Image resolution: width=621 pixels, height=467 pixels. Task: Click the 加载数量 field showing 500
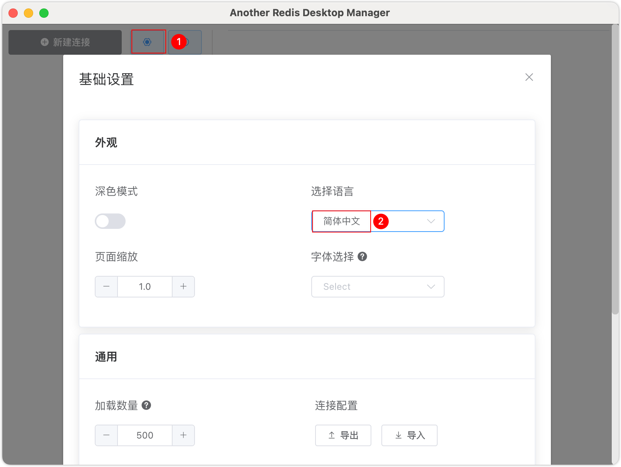tap(145, 435)
